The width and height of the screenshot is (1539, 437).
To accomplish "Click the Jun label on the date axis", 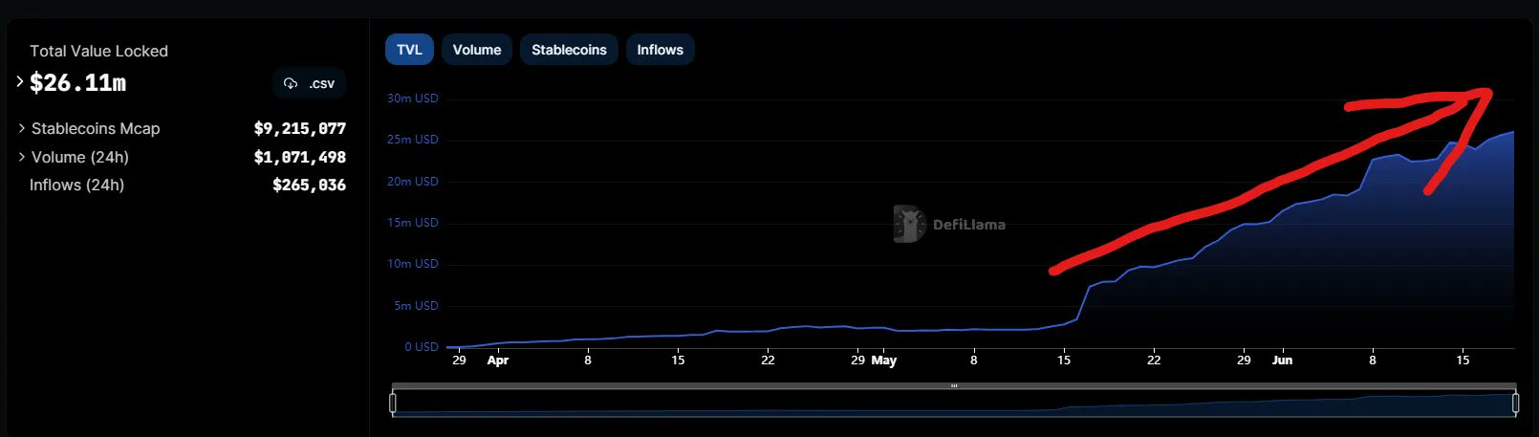I will point(1282,361).
